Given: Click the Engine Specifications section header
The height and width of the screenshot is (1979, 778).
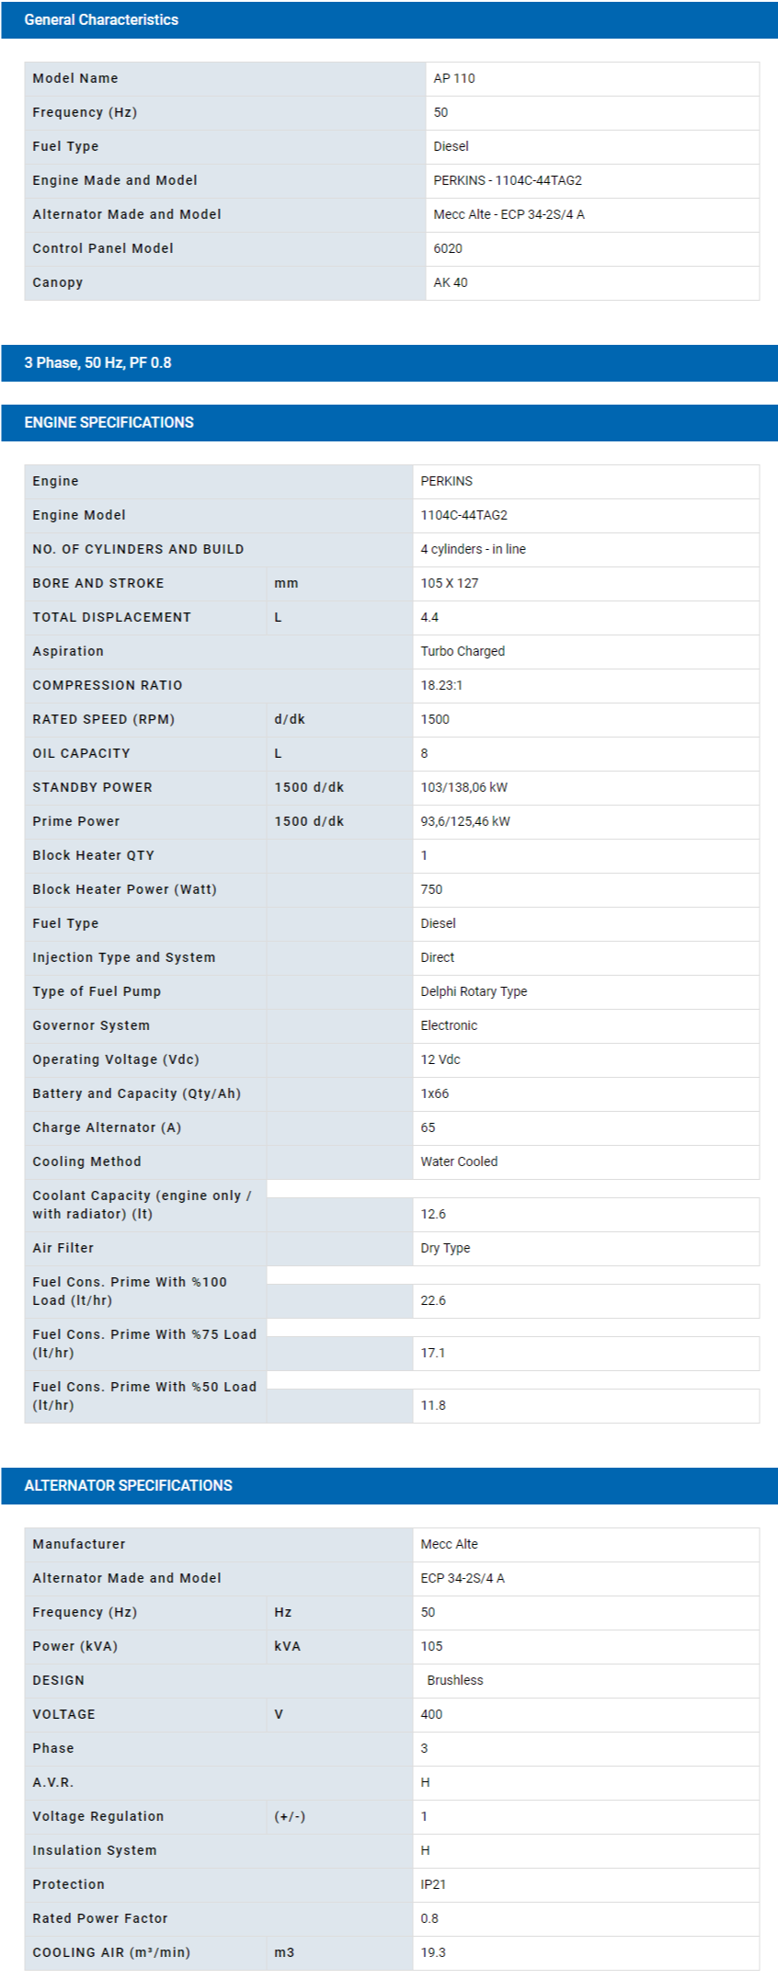Looking at the screenshot, I should [x=109, y=423].
